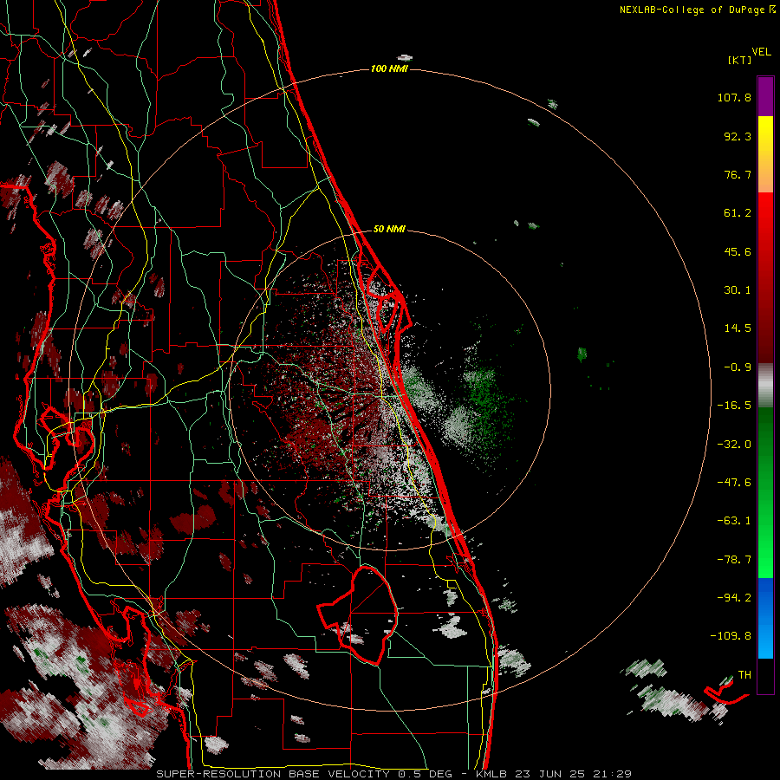Click the 50 NMI range ring label
Viewport: 780px width, 780px height.
pos(389,230)
